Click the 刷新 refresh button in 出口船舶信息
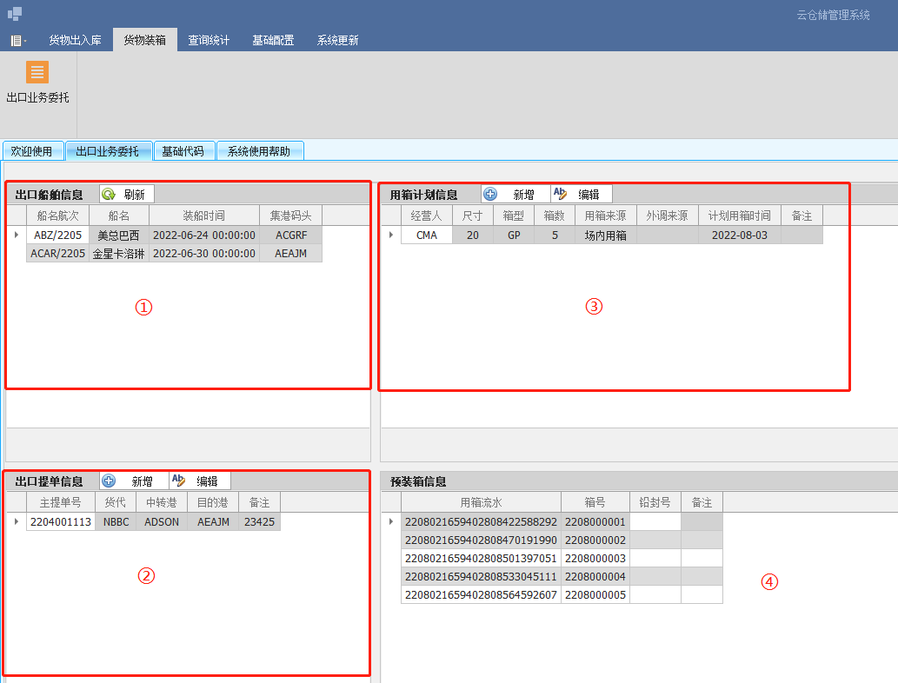The image size is (898, 683). (126, 195)
